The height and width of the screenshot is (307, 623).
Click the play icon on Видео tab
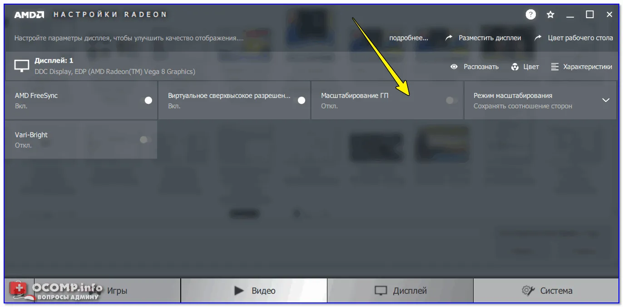(239, 291)
